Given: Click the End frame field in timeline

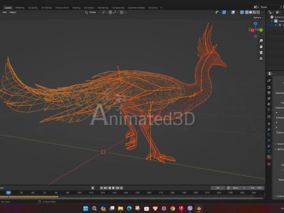Looking at the screenshot, I should coord(256,188).
